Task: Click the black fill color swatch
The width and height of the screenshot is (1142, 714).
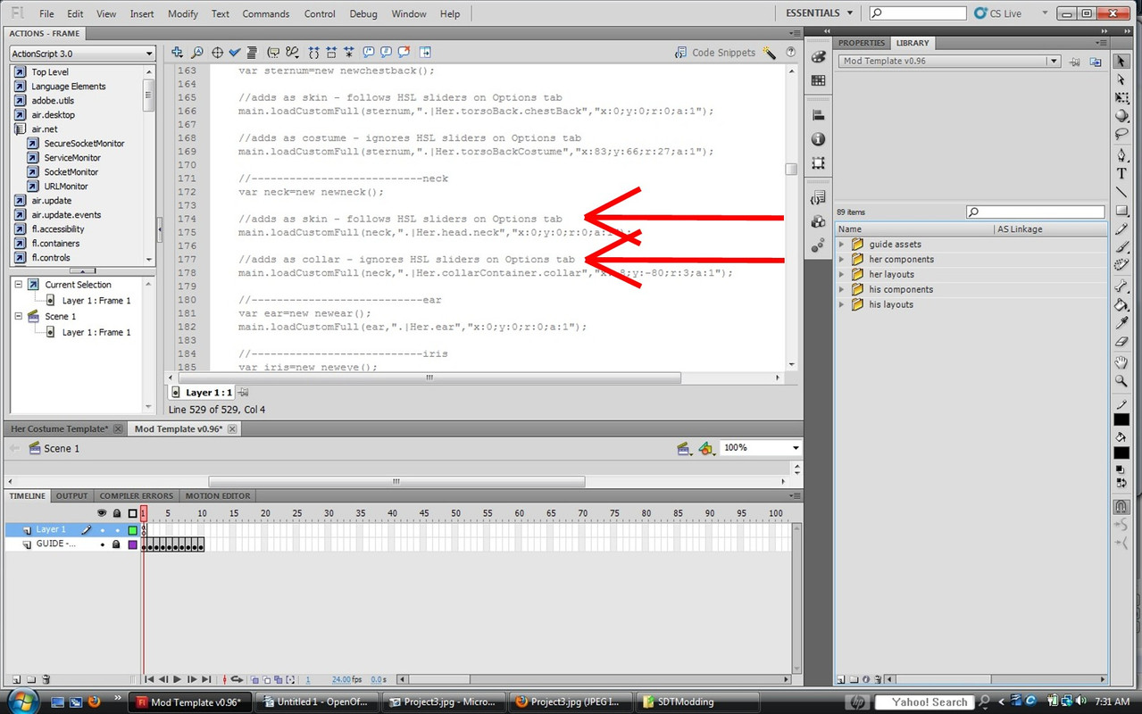Action: pyautogui.click(x=1121, y=453)
